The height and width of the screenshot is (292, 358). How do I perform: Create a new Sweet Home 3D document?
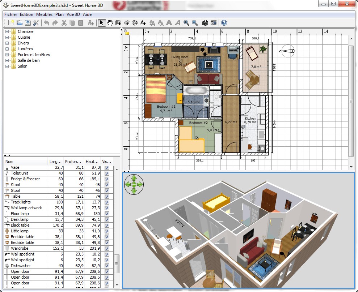pos(11,22)
